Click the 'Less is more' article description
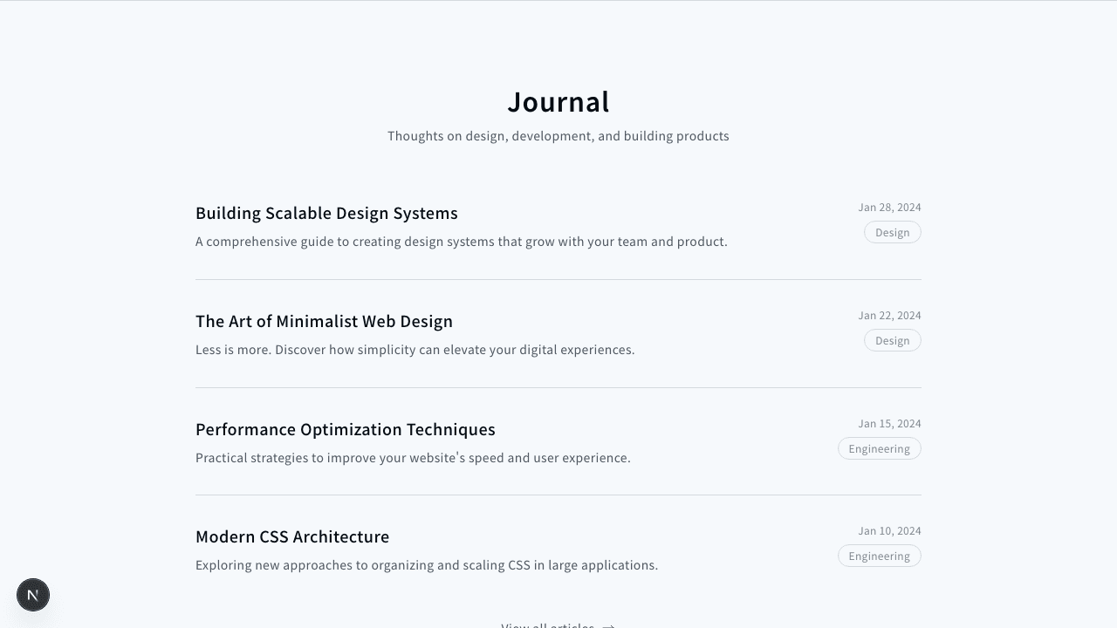Screen dimensions: 1117x628 (415, 350)
